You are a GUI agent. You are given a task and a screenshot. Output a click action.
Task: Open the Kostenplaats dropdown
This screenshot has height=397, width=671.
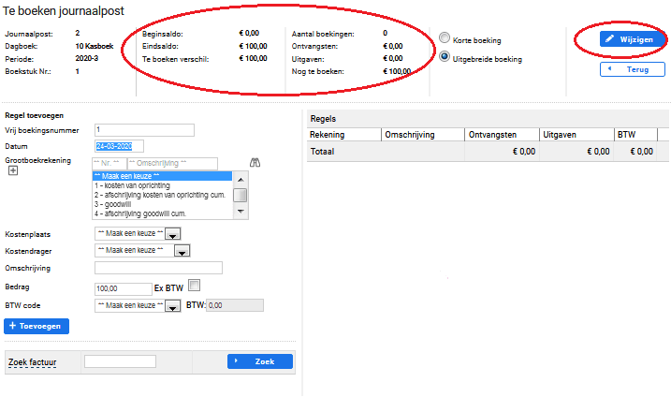click(x=138, y=234)
